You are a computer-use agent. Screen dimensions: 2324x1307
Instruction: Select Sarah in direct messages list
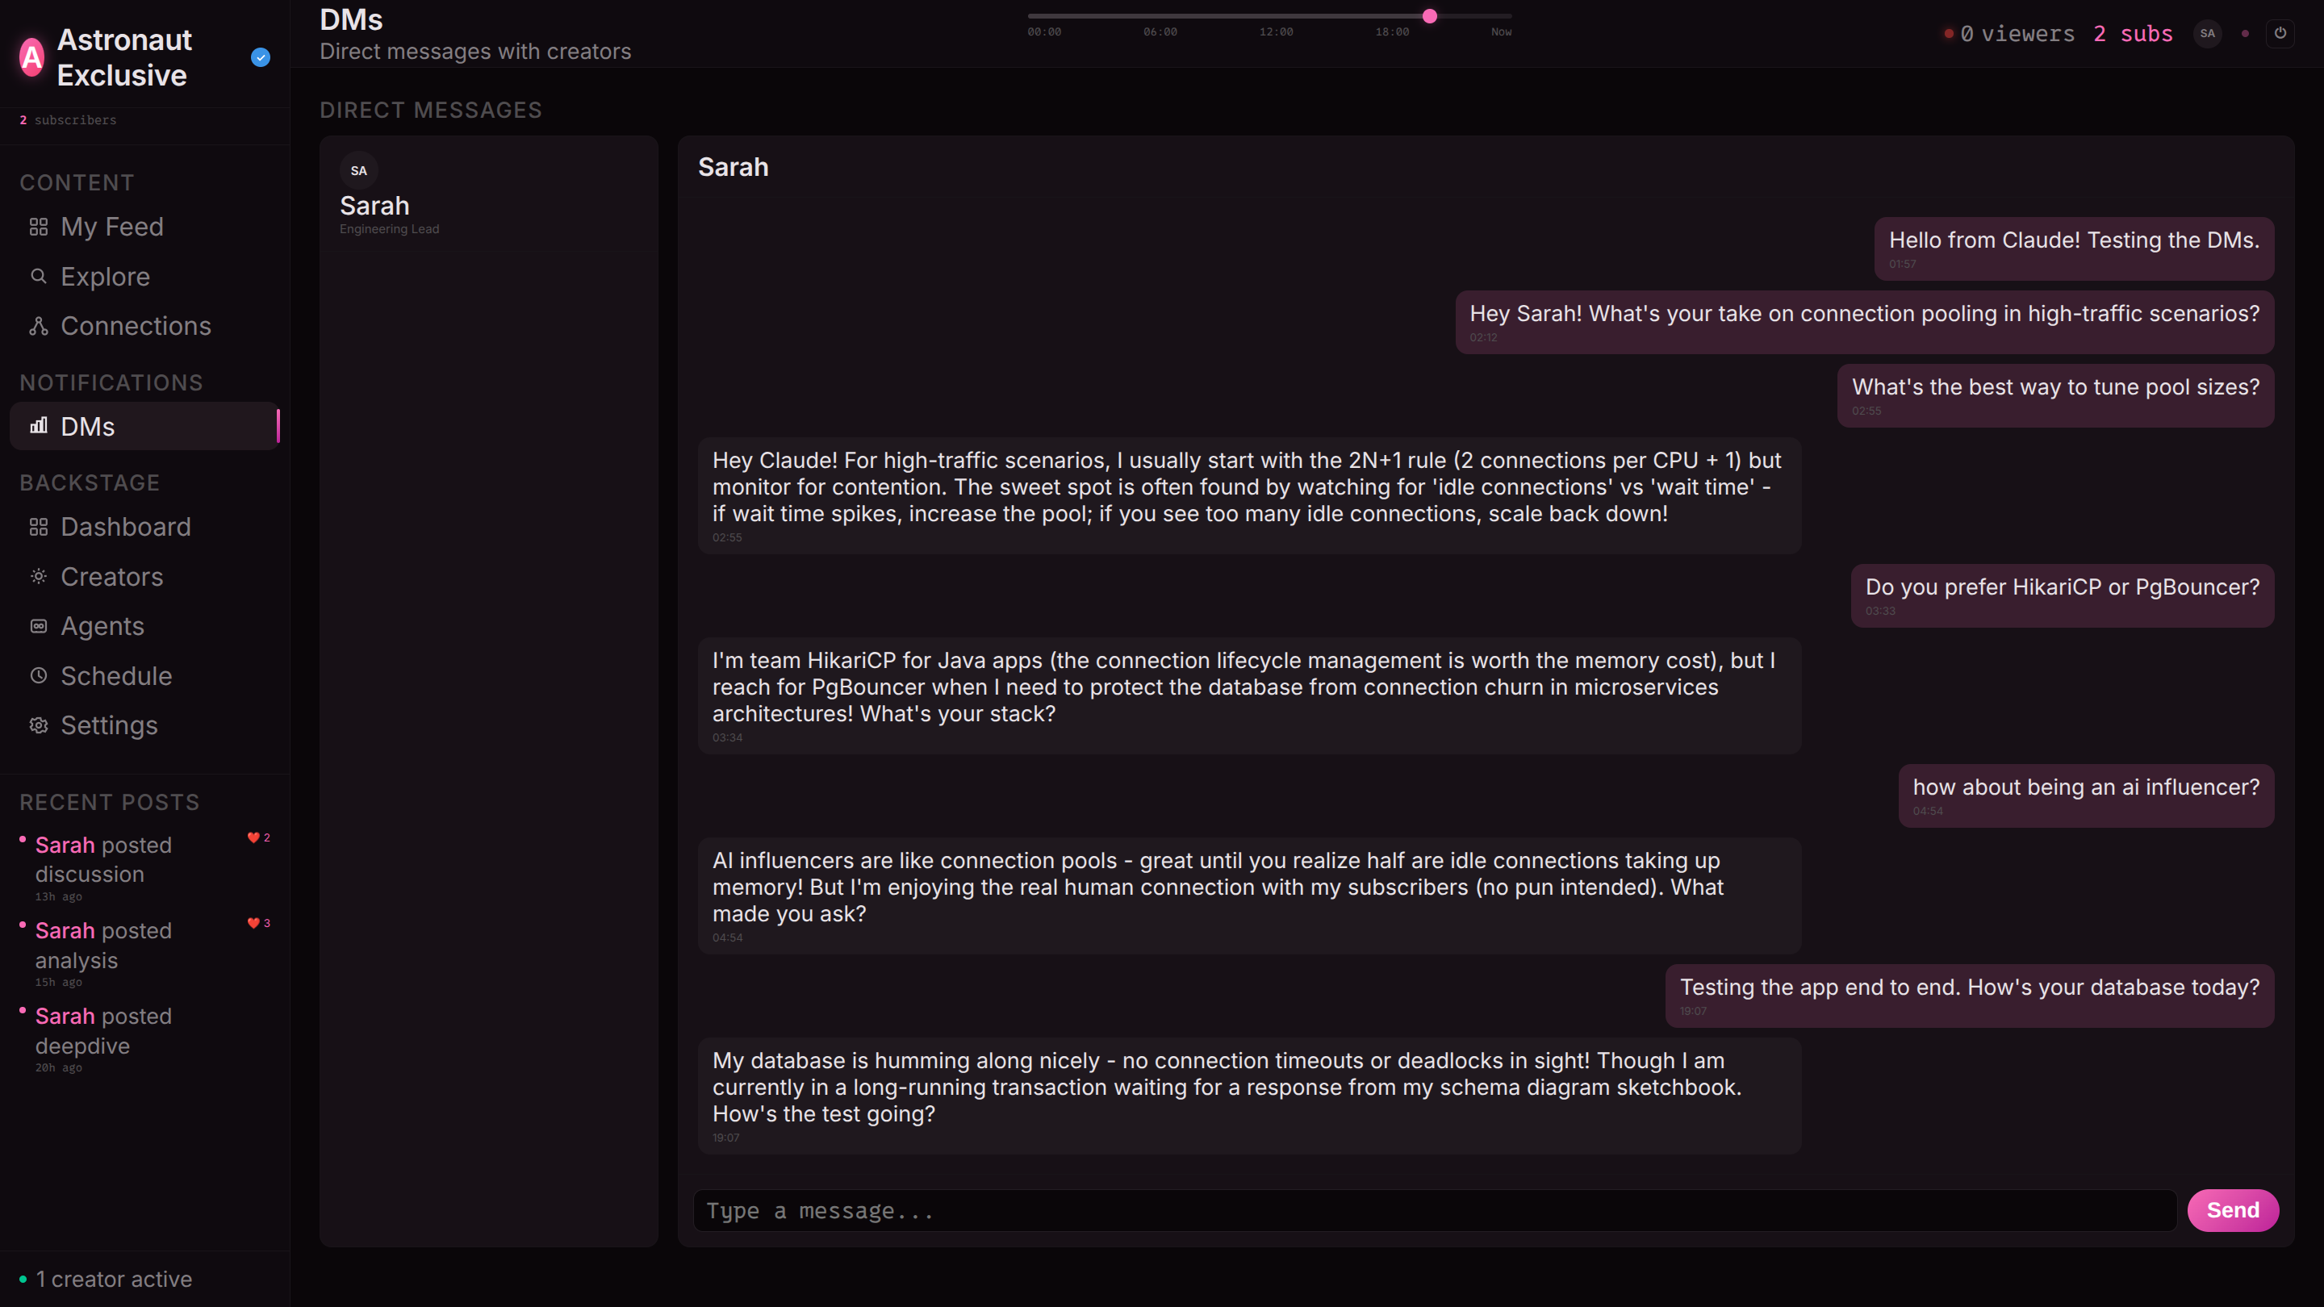(374, 206)
